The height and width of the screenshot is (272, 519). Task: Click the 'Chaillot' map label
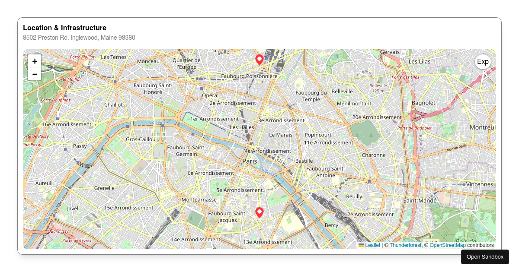click(113, 104)
